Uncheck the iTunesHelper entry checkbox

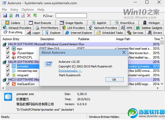point(8,53)
